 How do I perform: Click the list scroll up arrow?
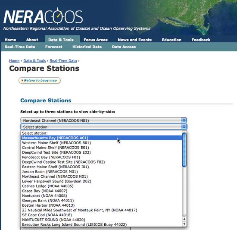coord(184,219)
